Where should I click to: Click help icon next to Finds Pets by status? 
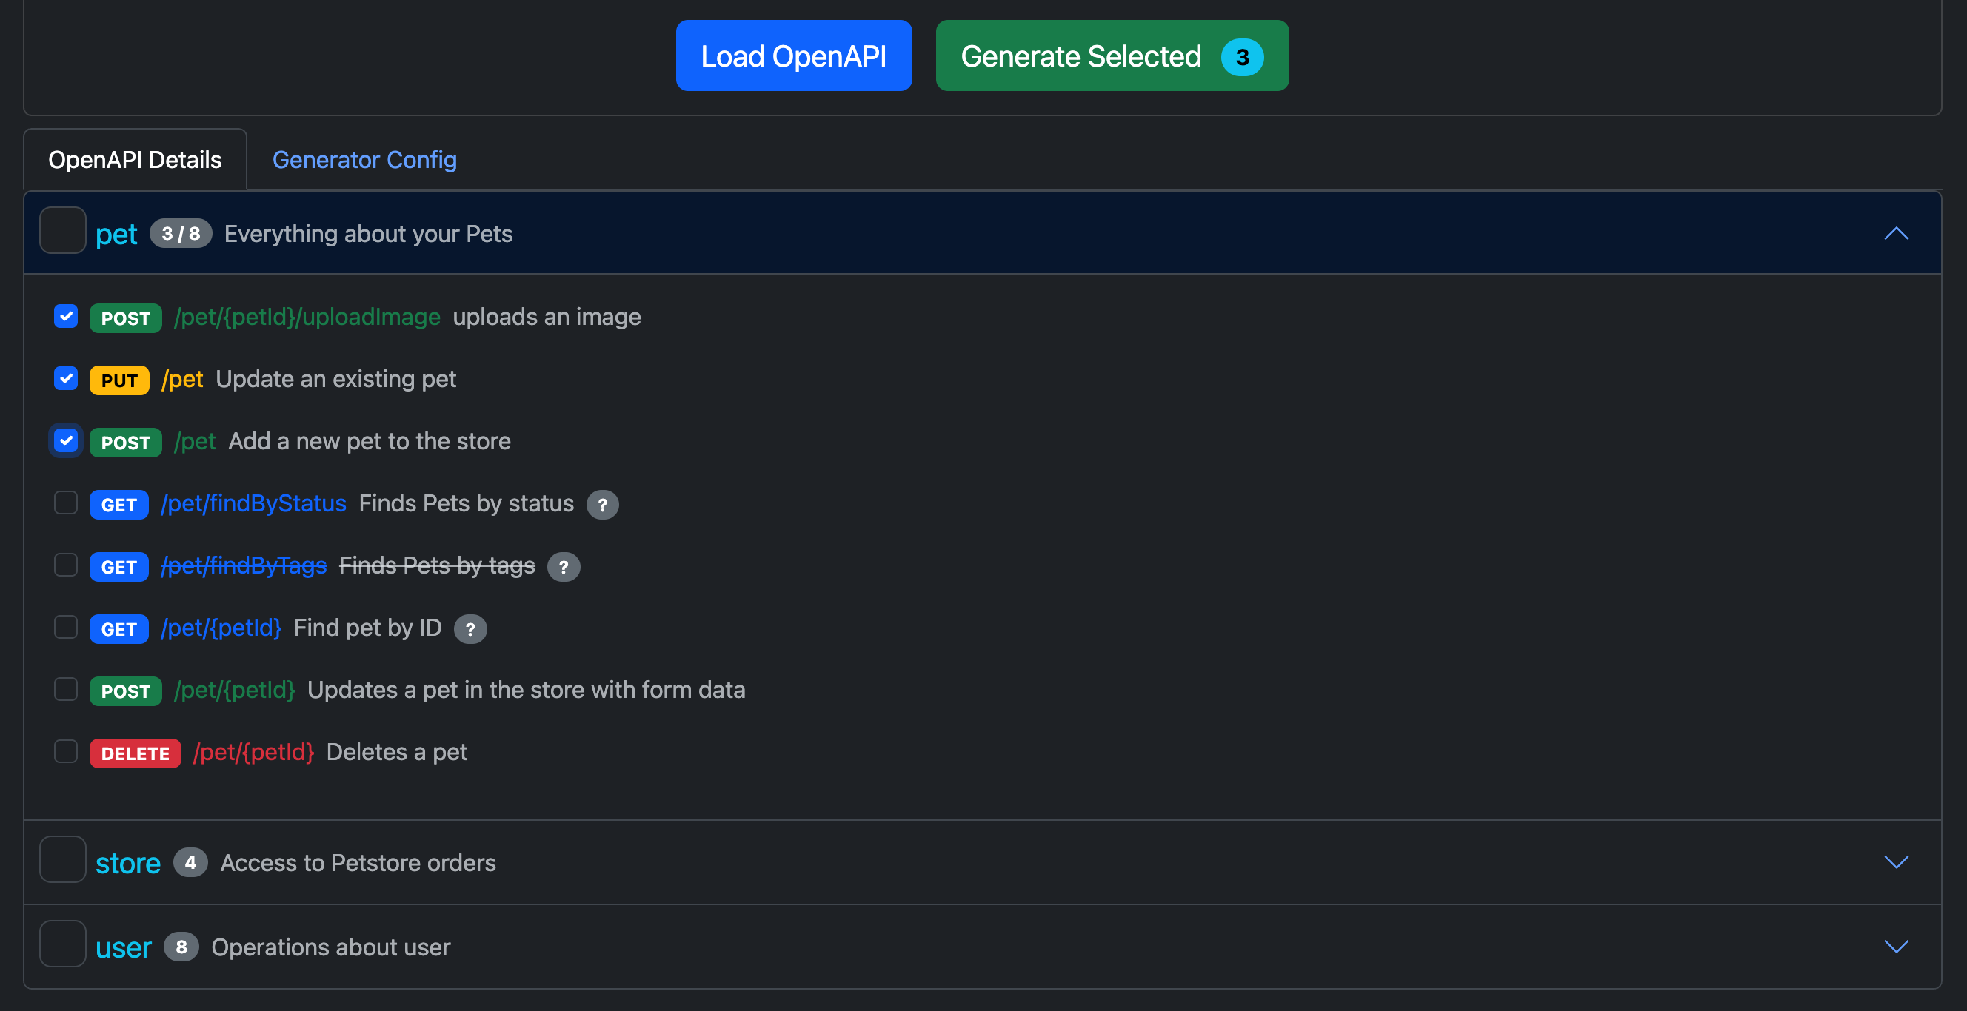tap(601, 504)
